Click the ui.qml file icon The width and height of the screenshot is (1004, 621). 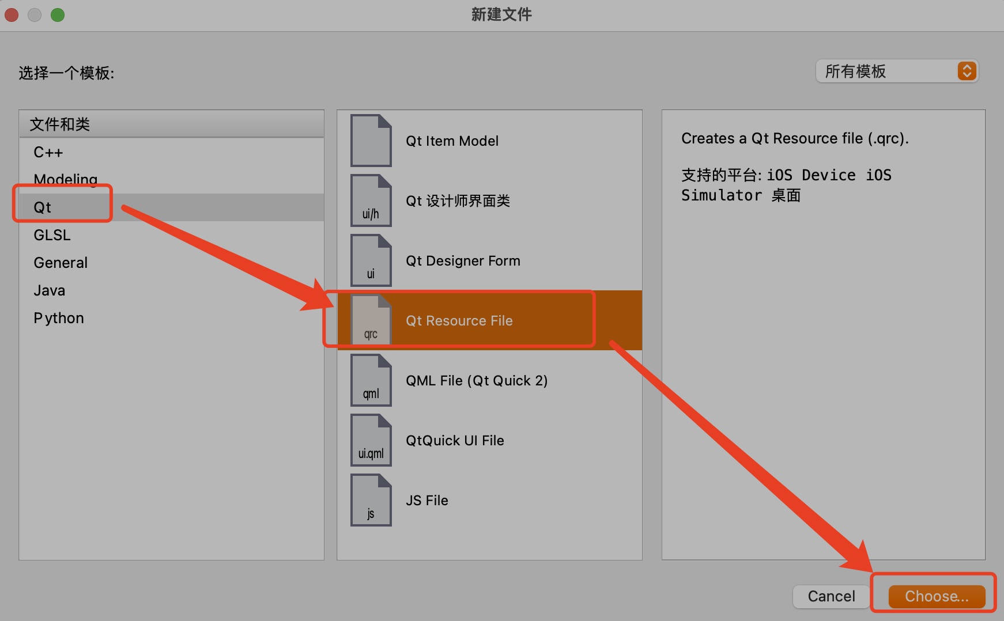[x=371, y=440]
